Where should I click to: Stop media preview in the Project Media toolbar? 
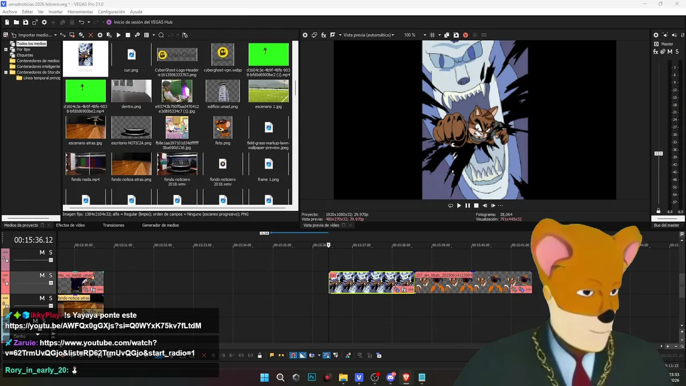[x=128, y=35]
